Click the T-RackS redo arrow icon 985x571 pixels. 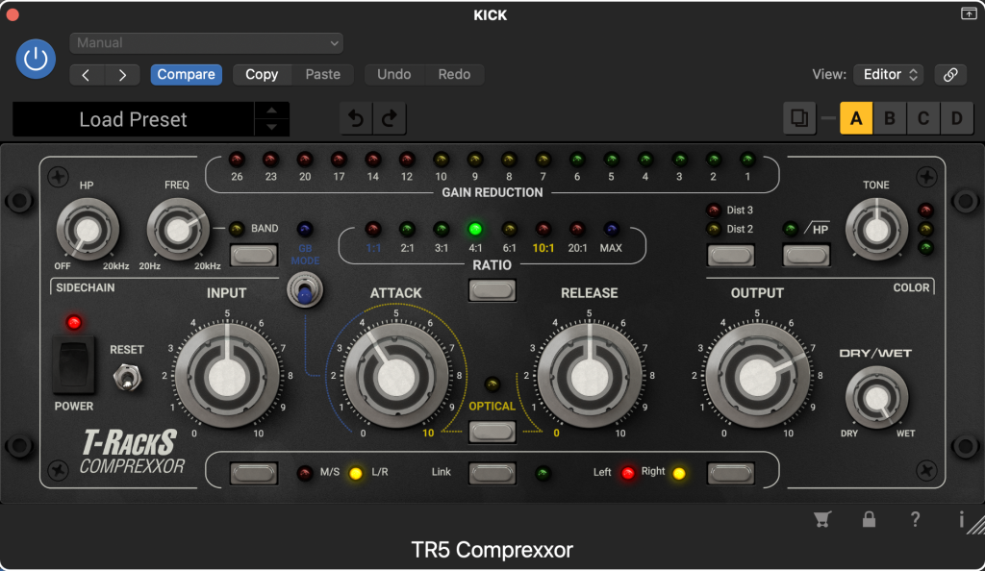point(390,119)
